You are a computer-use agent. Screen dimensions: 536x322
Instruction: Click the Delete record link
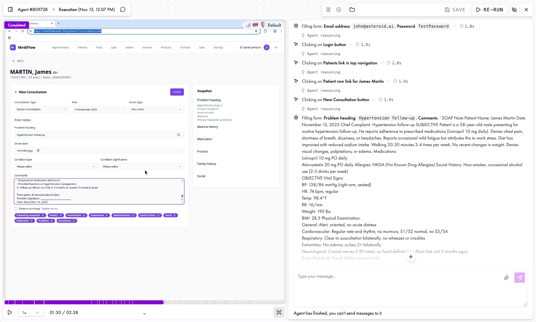[50, 209]
